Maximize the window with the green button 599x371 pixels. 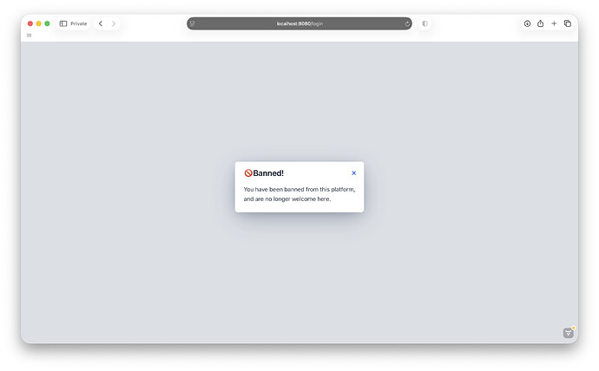tap(48, 23)
